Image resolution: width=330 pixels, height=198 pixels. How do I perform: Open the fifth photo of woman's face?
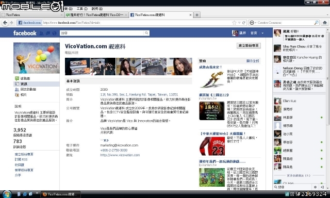click(179, 67)
